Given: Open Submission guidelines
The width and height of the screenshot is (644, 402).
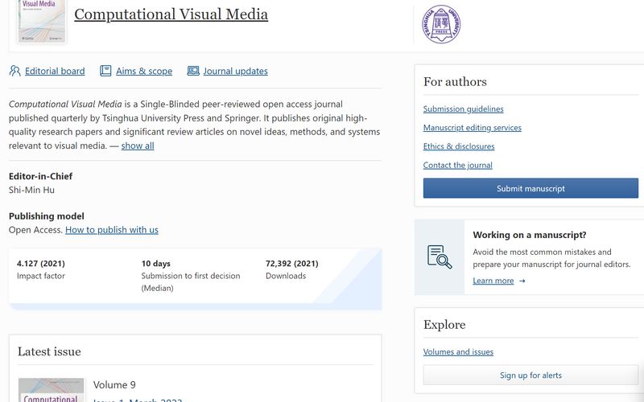Looking at the screenshot, I should coord(464,109).
